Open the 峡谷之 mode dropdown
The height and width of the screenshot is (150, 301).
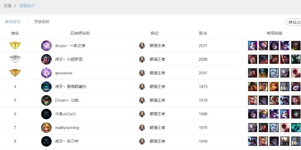(x=293, y=22)
